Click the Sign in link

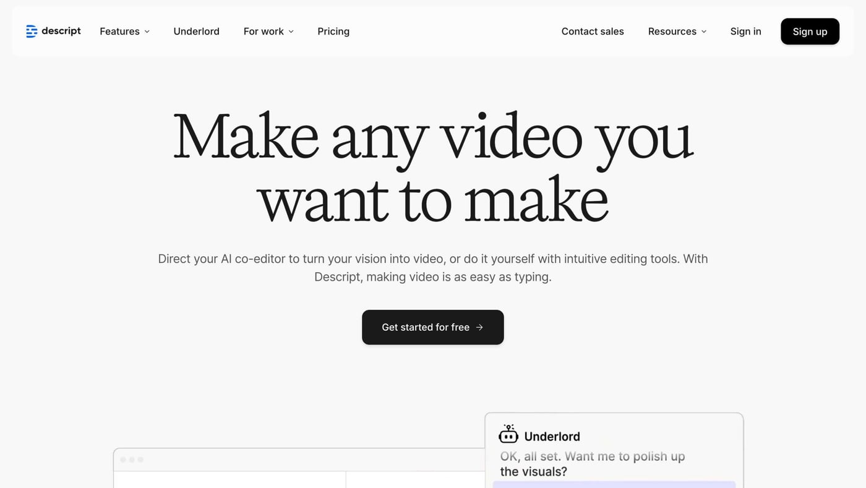[745, 31]
